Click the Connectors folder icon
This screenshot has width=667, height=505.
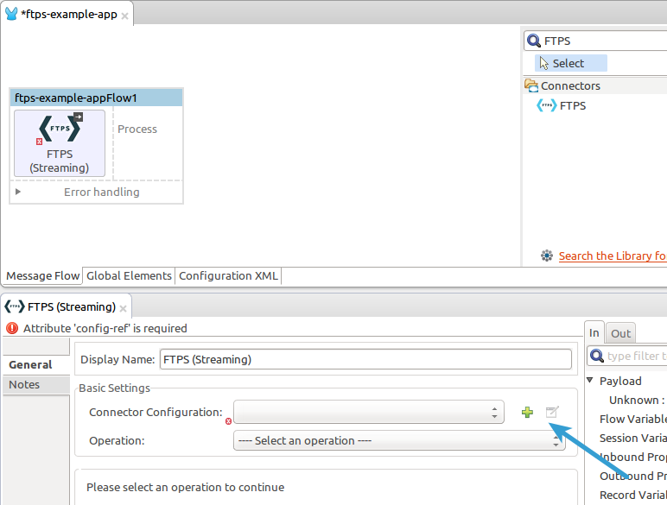(531, 85)
